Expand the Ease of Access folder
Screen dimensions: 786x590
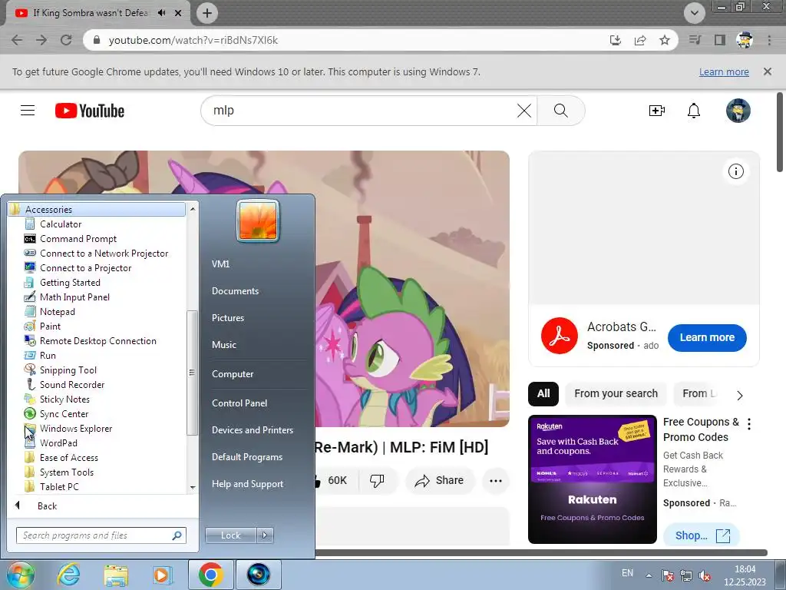(x=68, y=458)
